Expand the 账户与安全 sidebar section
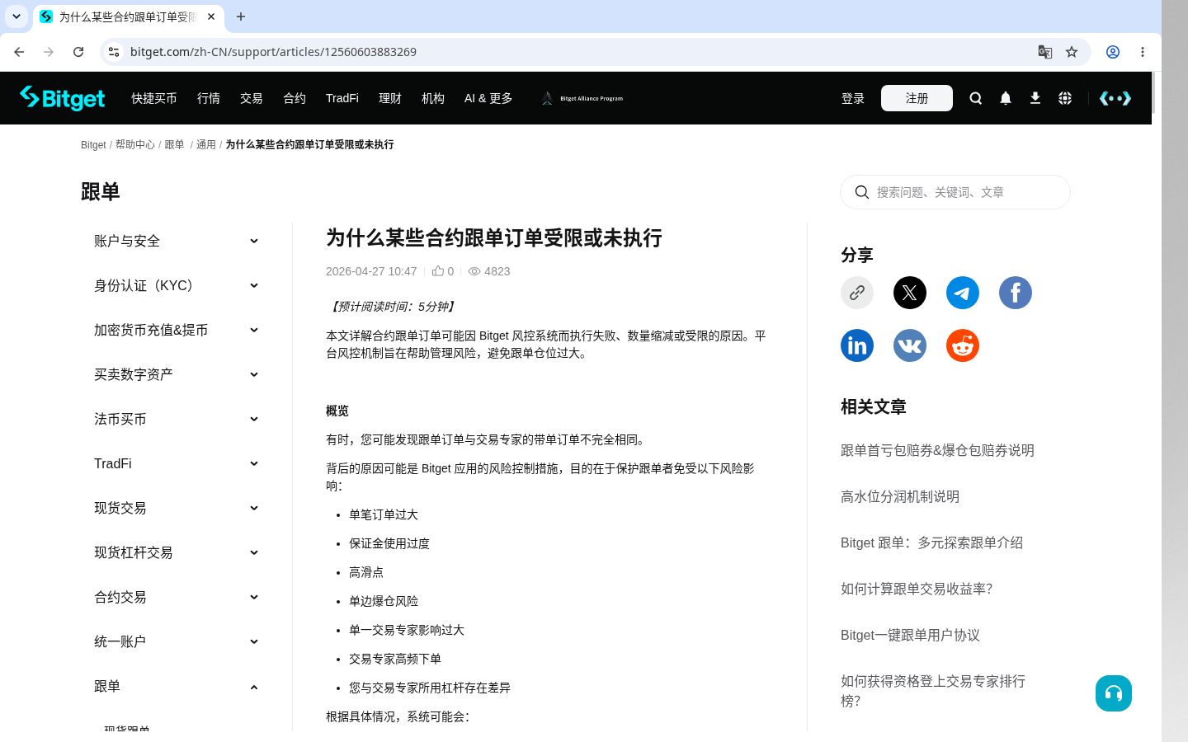Viewport: 1188px width, 742px height. [x=176, y=241]
